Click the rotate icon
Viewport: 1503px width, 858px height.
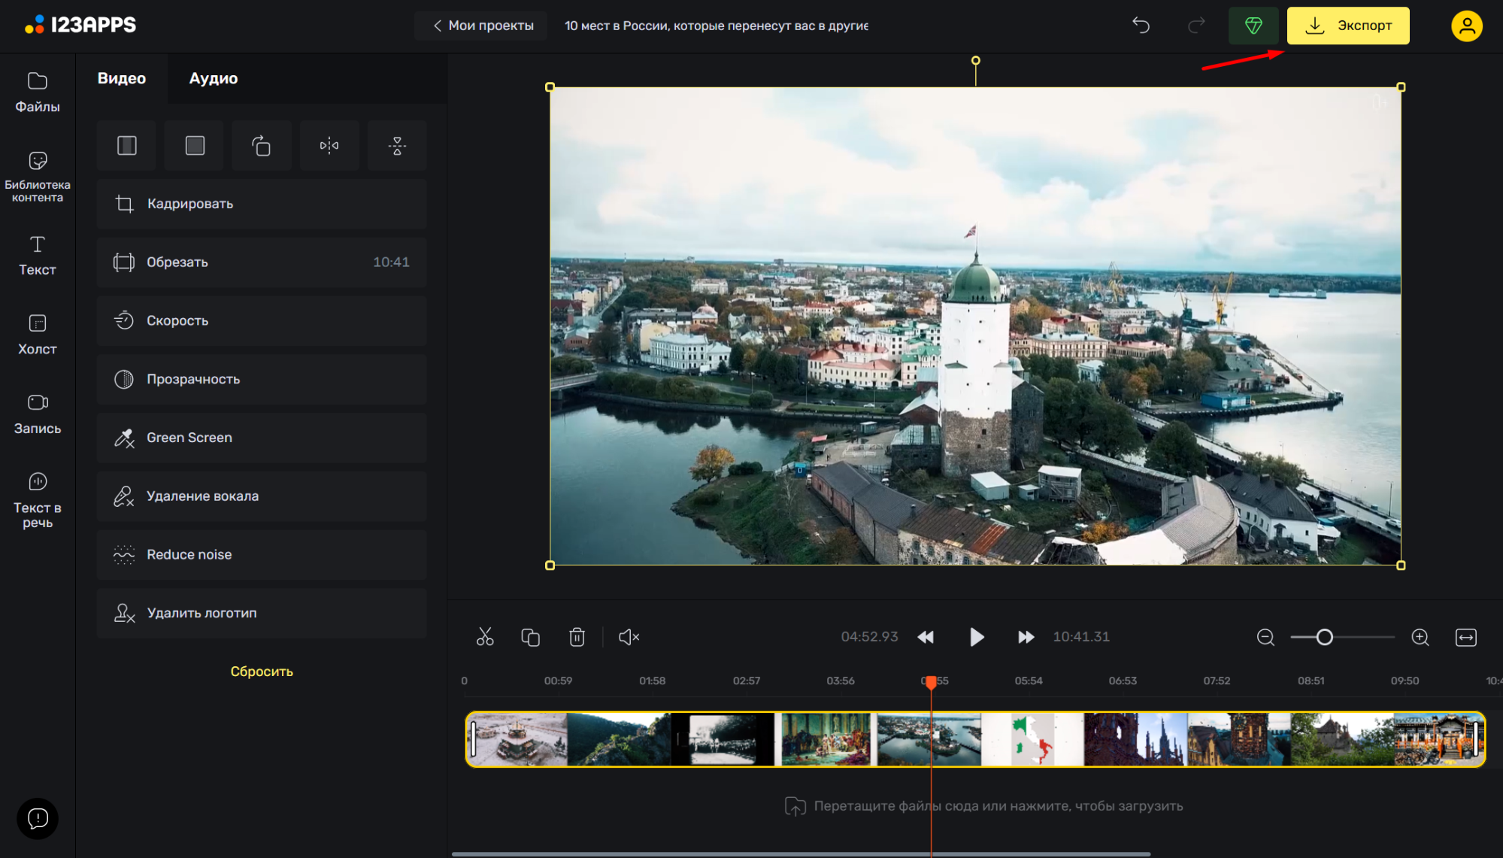[261, 145]
